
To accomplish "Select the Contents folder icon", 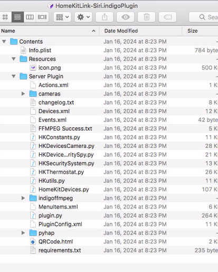I will pyautogui.click(x=14, y=42).
